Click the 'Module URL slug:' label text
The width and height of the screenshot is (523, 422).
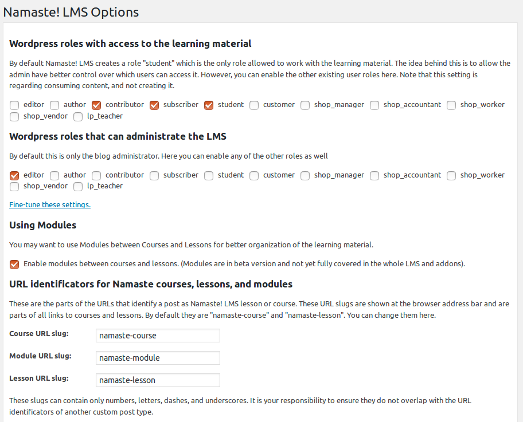[40, 356]
